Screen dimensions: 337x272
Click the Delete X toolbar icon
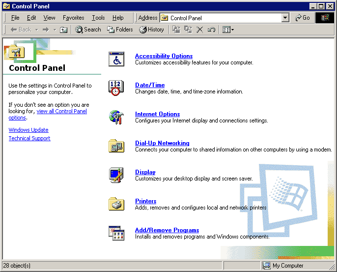(x=199, y=30)
